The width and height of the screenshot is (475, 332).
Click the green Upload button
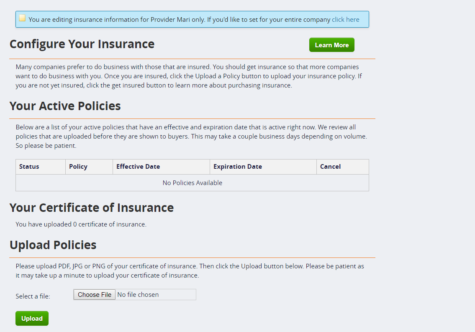click(32, 318)
